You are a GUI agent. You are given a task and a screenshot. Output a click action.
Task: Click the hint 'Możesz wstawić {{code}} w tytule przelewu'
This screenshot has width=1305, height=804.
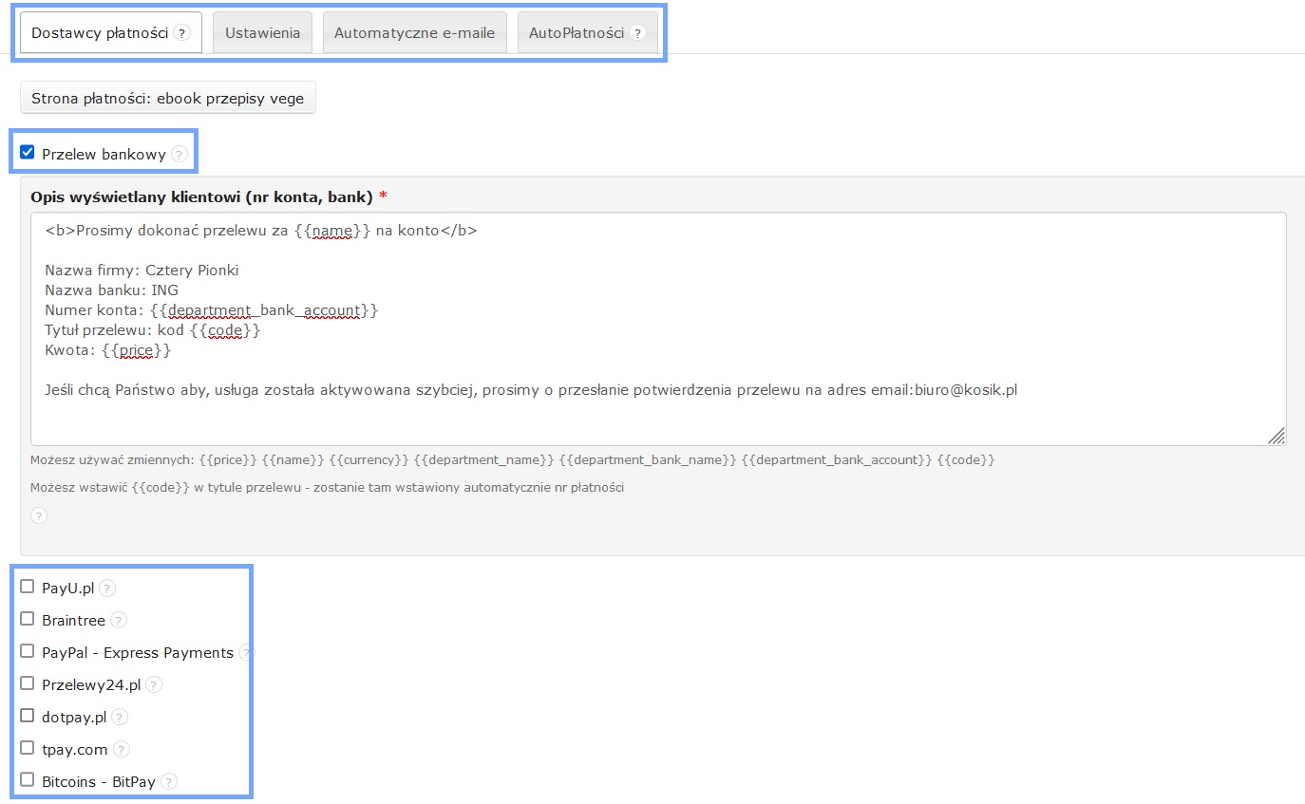tap(328, 488)
